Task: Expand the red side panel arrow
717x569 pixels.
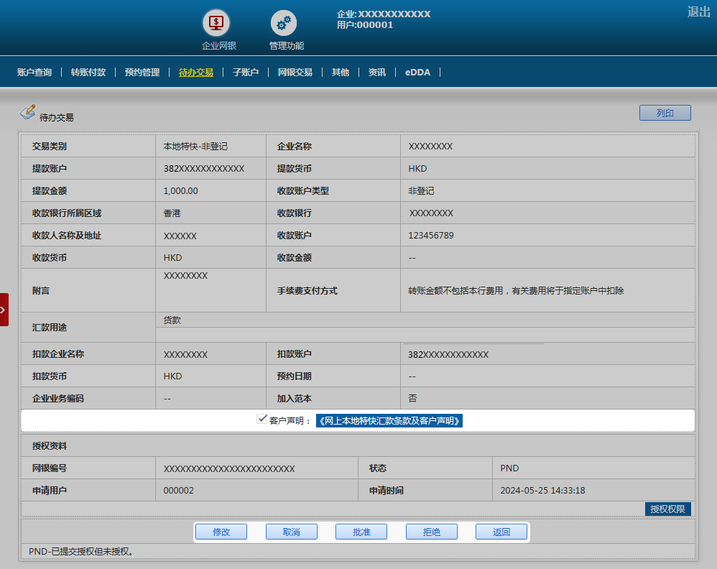Action: (x=4, y=310)
